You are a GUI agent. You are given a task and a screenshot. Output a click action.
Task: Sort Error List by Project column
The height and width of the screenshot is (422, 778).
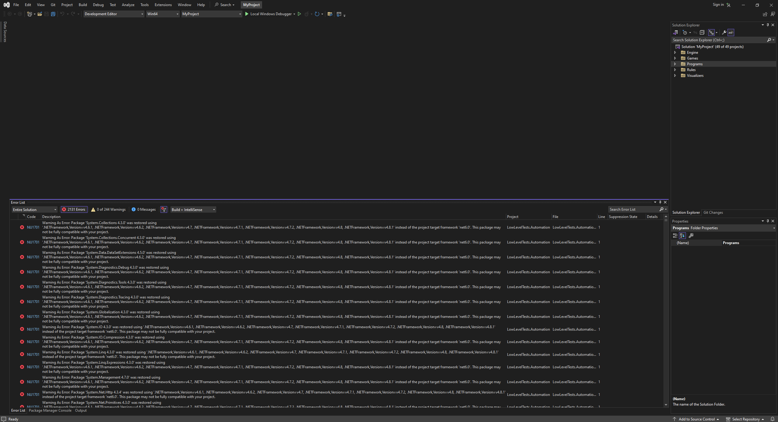[x=528, y=217]
